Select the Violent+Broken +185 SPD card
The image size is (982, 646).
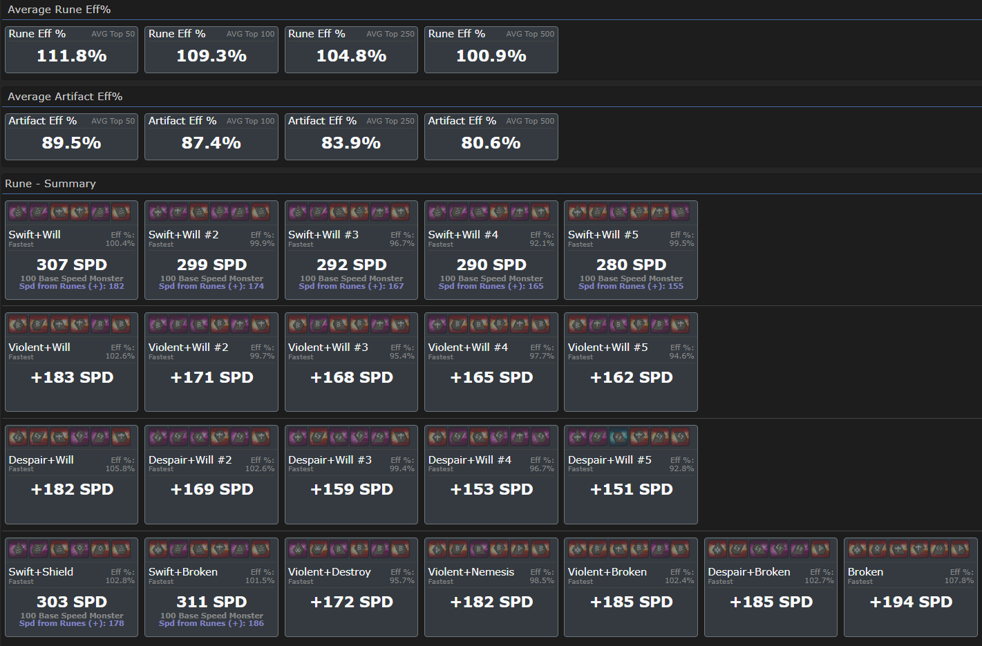[631, 587]
